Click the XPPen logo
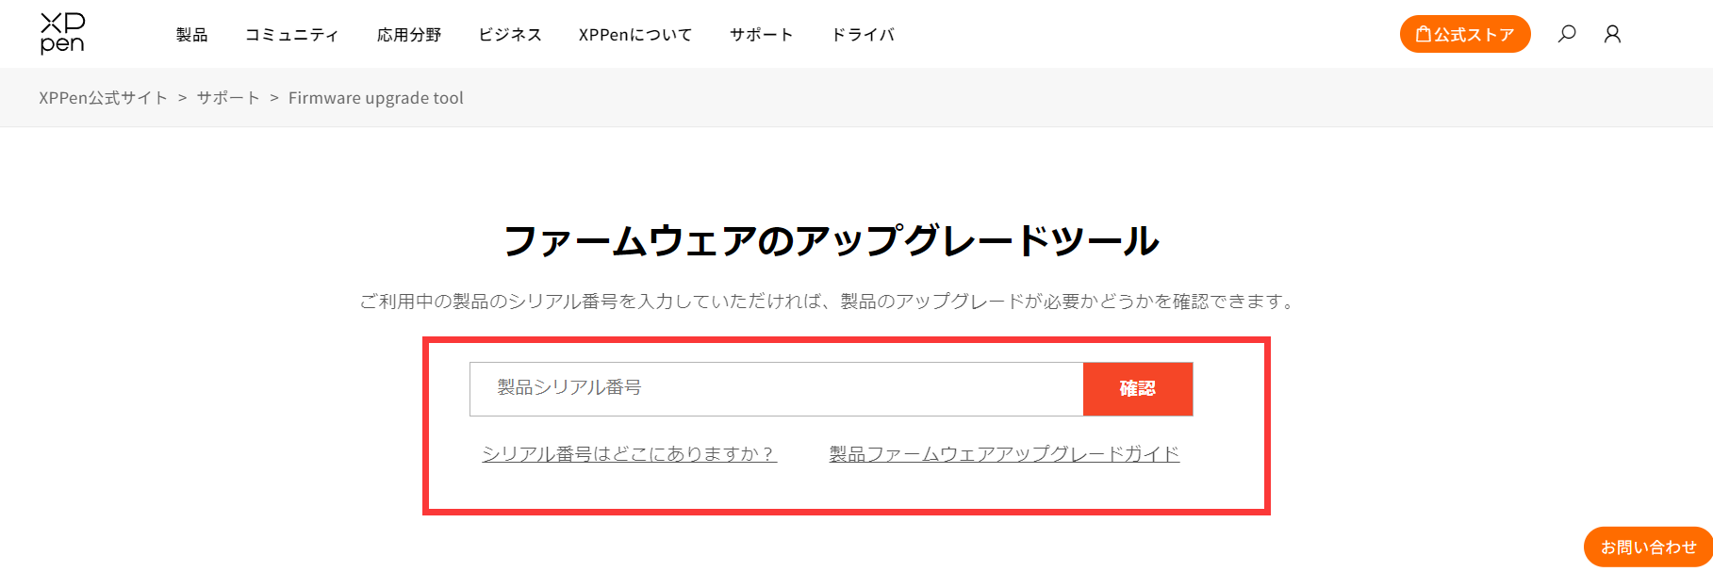The height and width of the screenshot is (588, 1713). [62, 33]
